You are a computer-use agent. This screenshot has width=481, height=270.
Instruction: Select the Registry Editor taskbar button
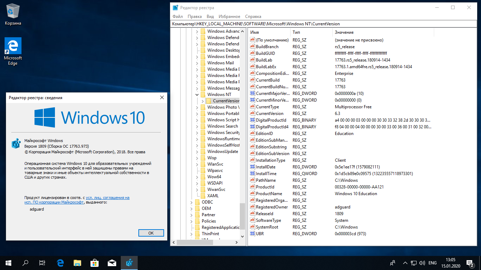[x=129, y=263]
